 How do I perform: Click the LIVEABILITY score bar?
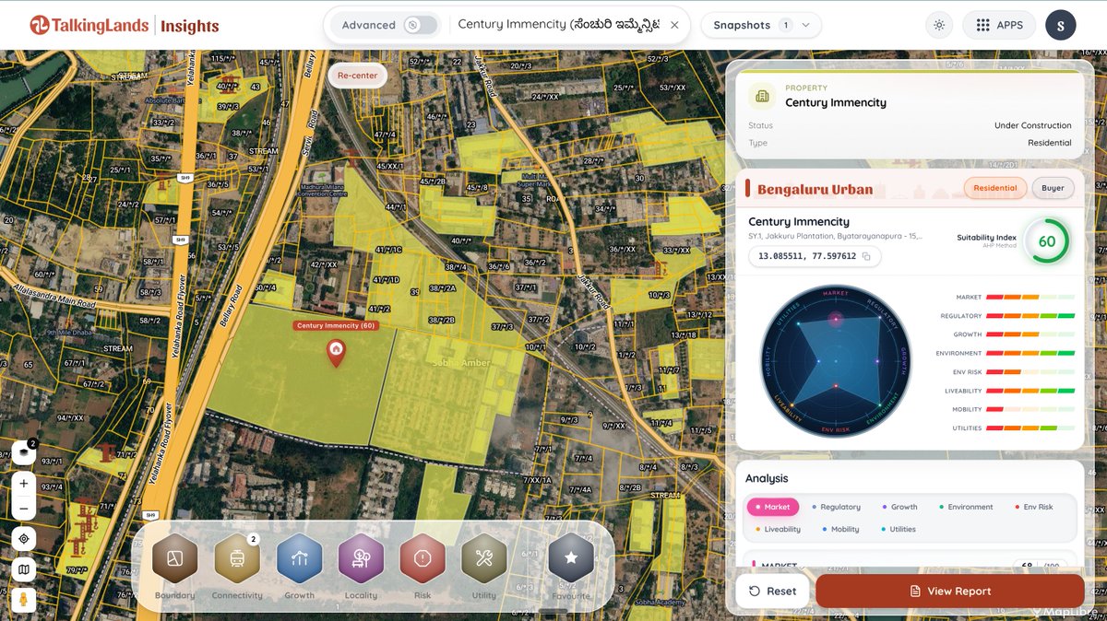(x=1030, y=391)
